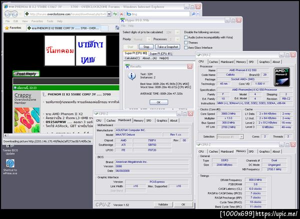Enable Audio service disabling checkbox in Hyper PI
Image resolution: width=300 pixels, height=219 pixels.
pos(186,37)
